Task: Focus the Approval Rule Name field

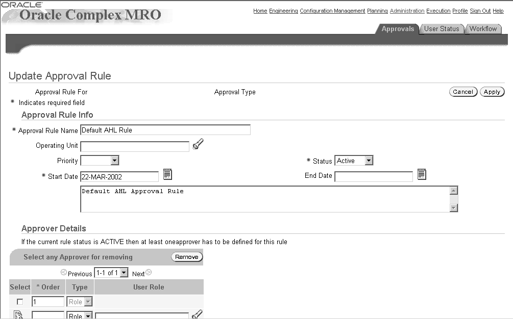Action: click(x=165, y=130)
